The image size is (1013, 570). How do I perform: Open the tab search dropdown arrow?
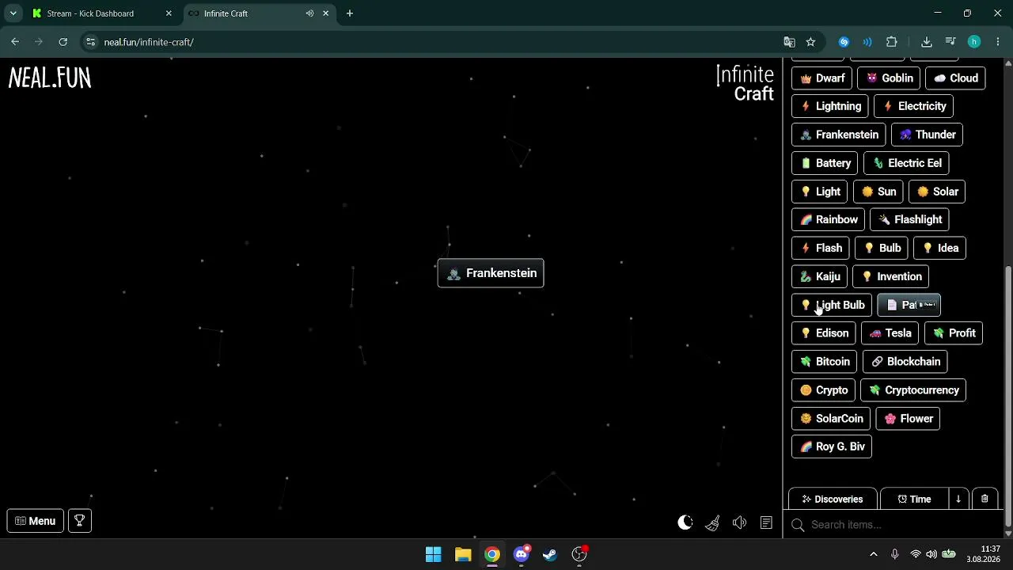[13, 13]
